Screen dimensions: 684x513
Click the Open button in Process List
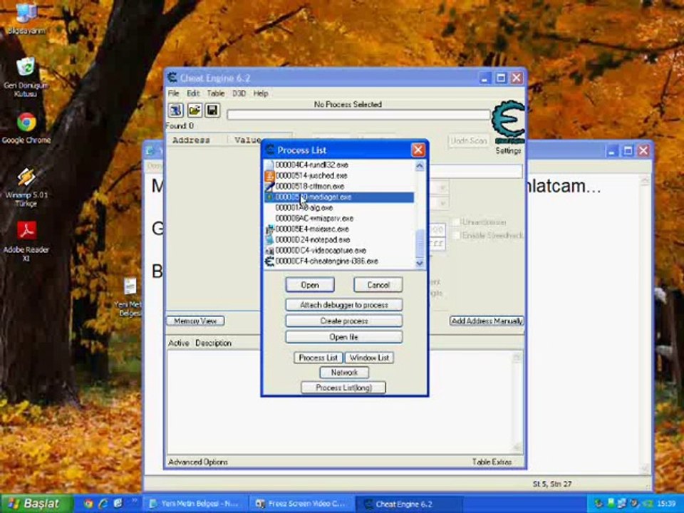(310, 285)
